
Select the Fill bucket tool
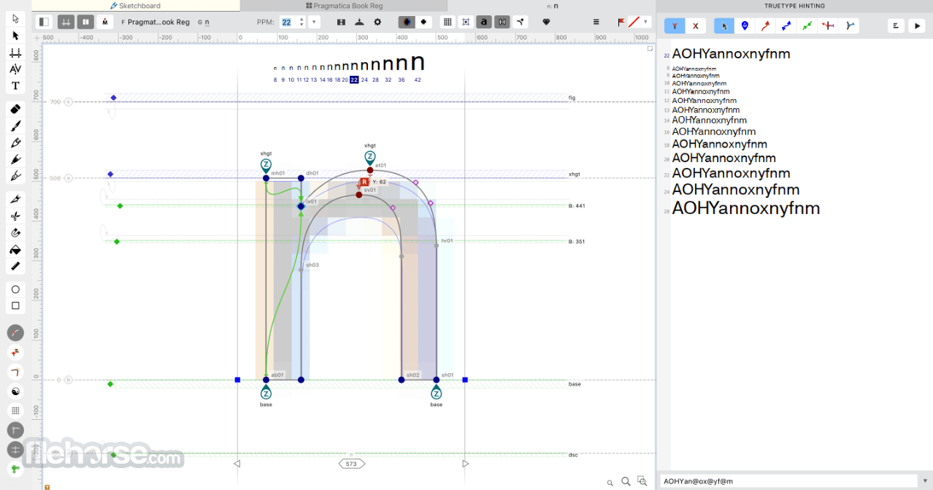(x=15, y=250)
